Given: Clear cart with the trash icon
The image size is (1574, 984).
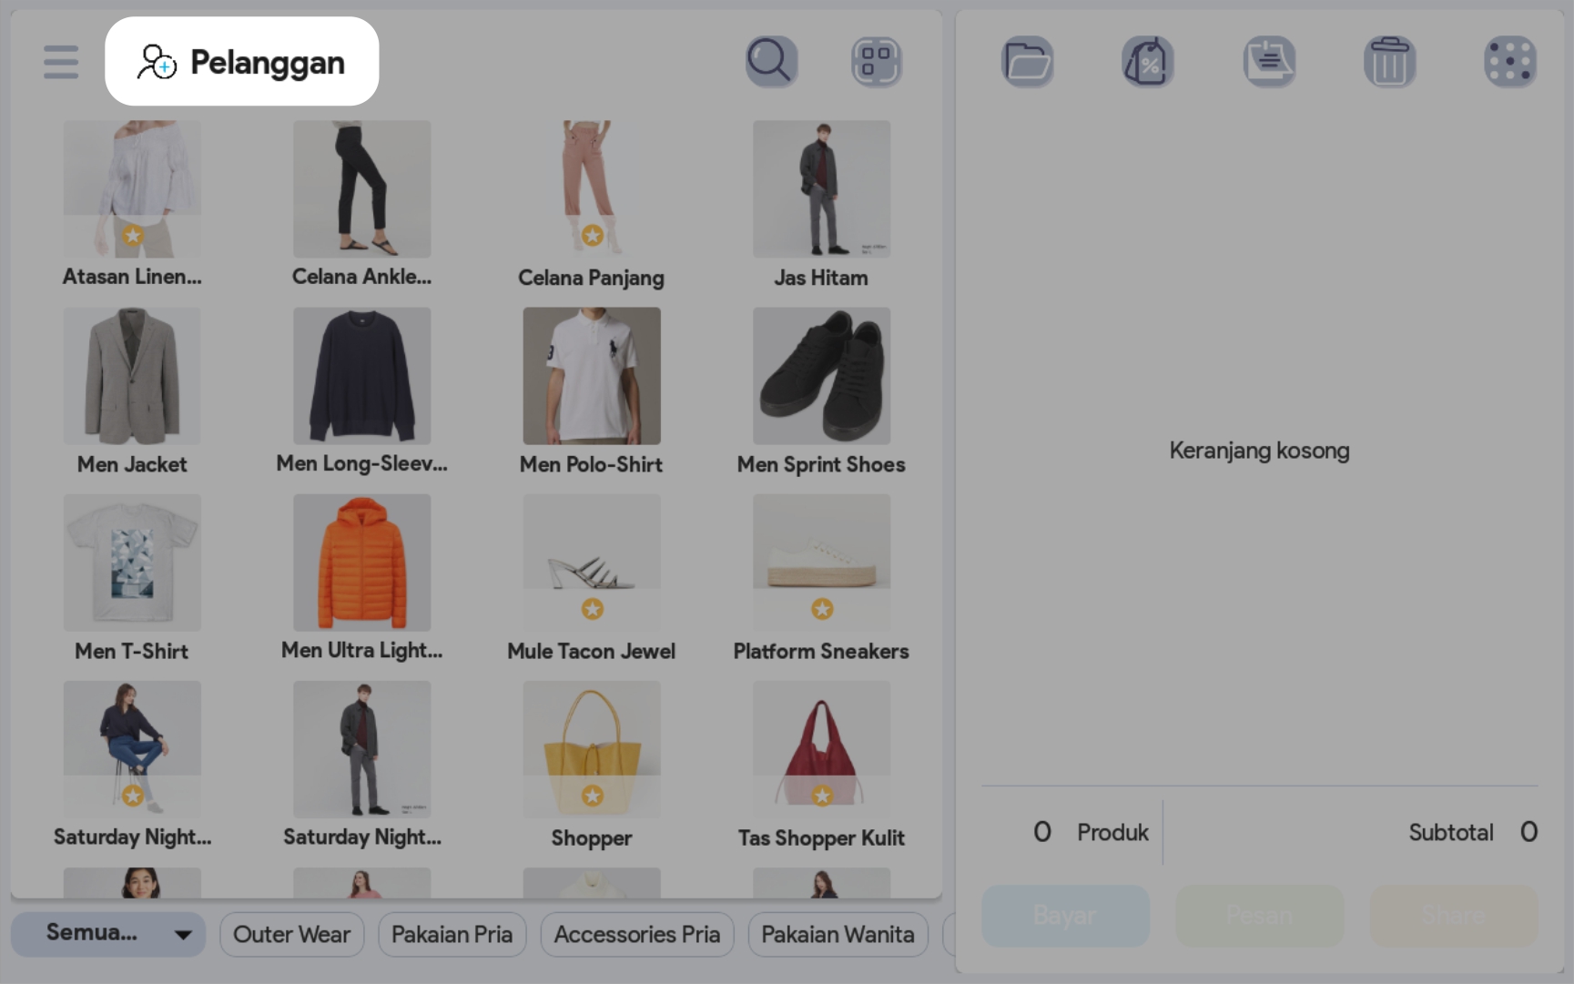Looking at the screenshot, I should pos(1389,62).
